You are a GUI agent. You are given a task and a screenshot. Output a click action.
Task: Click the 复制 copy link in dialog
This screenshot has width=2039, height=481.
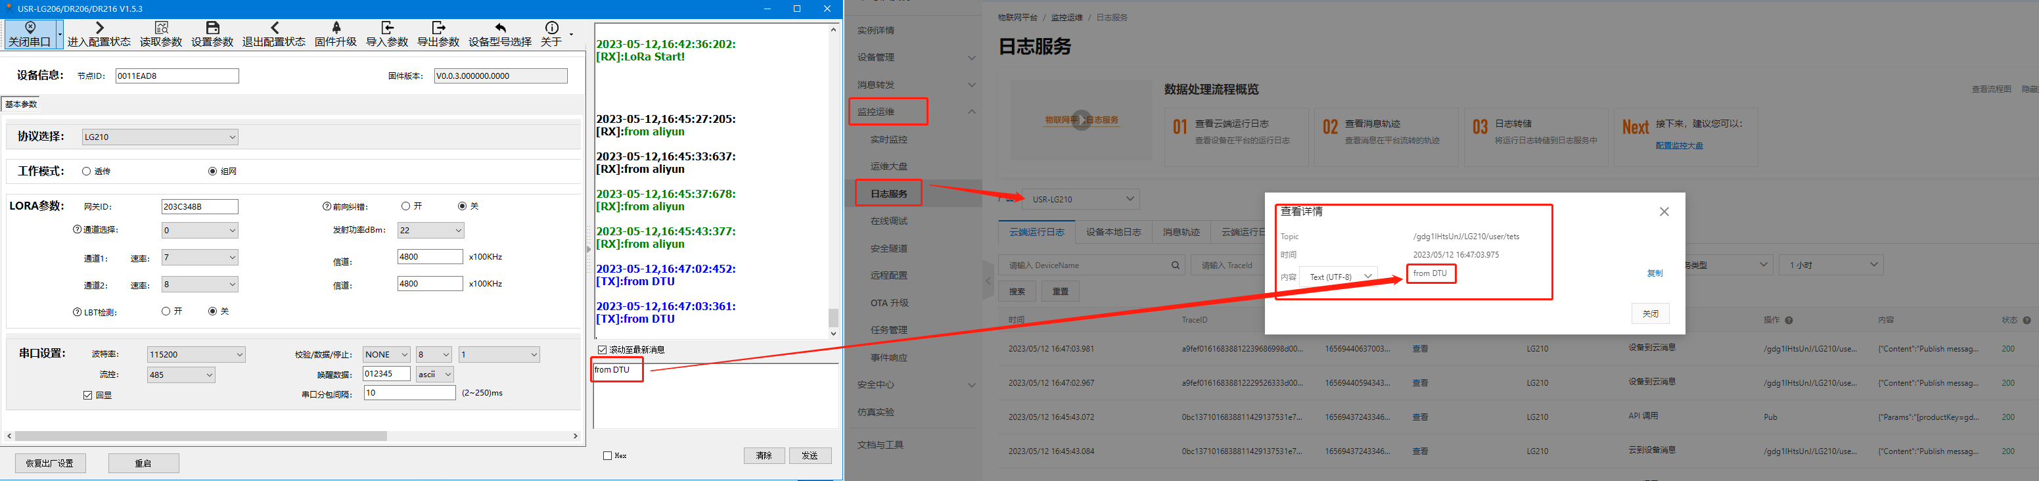click(x=1655, y=273)
